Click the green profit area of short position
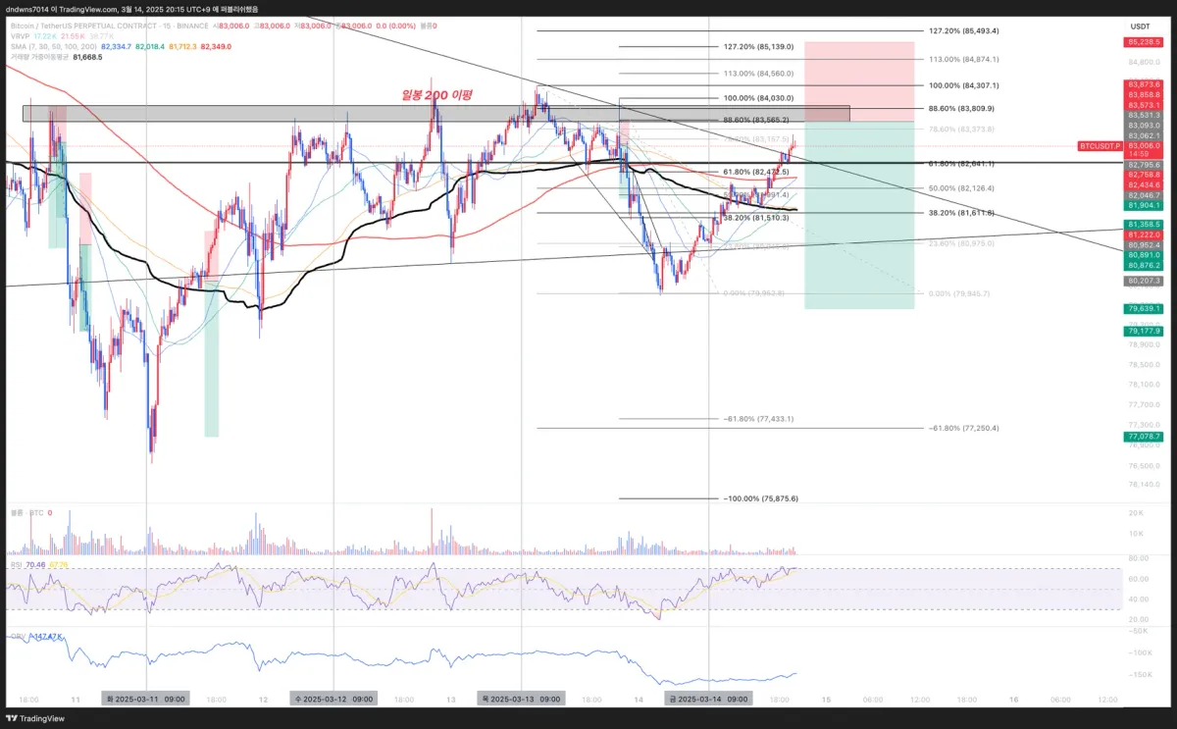Screen dimensions: 1177x729 click(x=859, y=215)
